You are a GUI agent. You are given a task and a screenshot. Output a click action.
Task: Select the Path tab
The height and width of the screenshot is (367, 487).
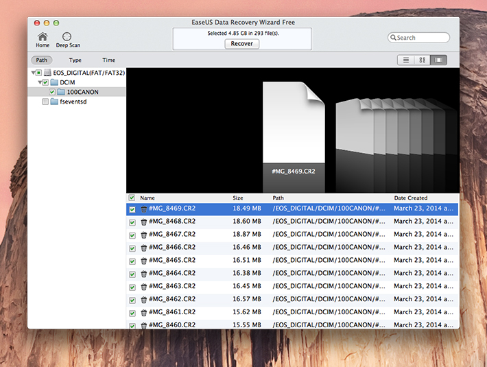[x=42, y=60]
